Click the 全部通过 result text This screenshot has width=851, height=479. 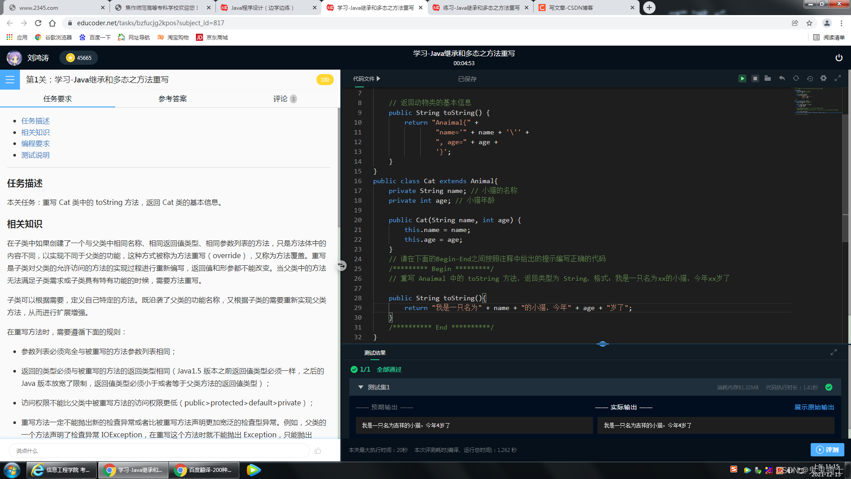pyautogui.click(x=389, y=369)
